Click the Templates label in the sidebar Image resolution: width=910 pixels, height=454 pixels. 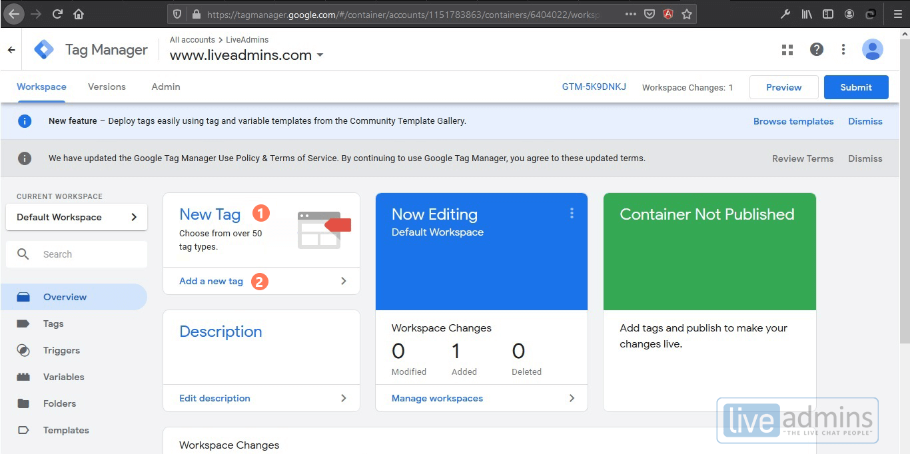pos(66,430)
